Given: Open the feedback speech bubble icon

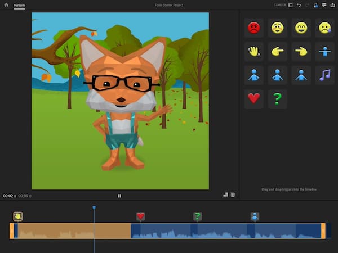Looking at the screenshot, I should [x=324, y=5].
